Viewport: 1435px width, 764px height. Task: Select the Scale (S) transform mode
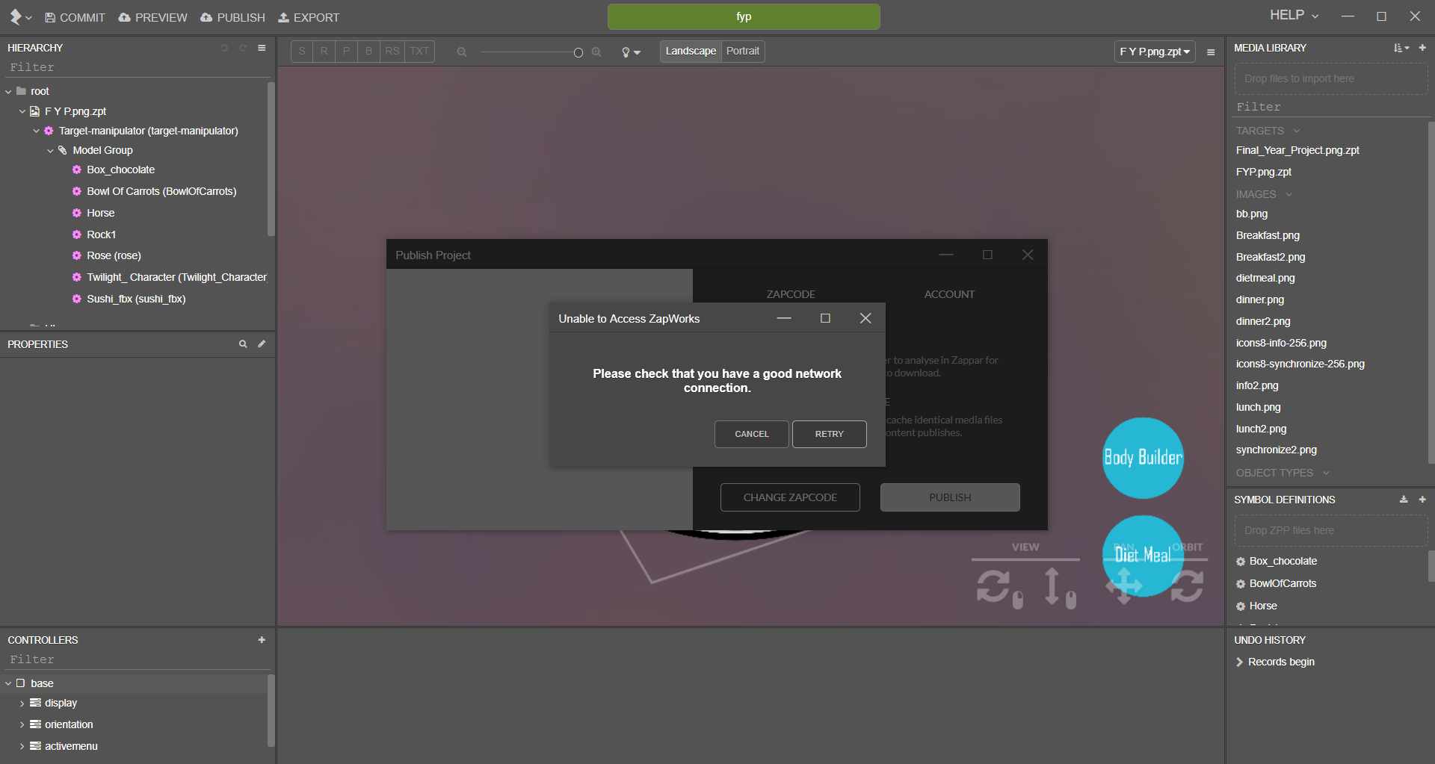coord(302,51)
